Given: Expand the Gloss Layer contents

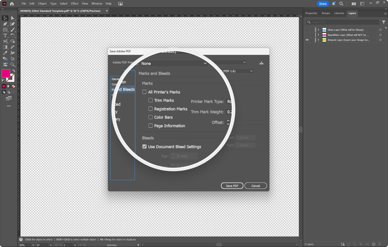Looking at the screenshot, I should [x=319, y=30].
